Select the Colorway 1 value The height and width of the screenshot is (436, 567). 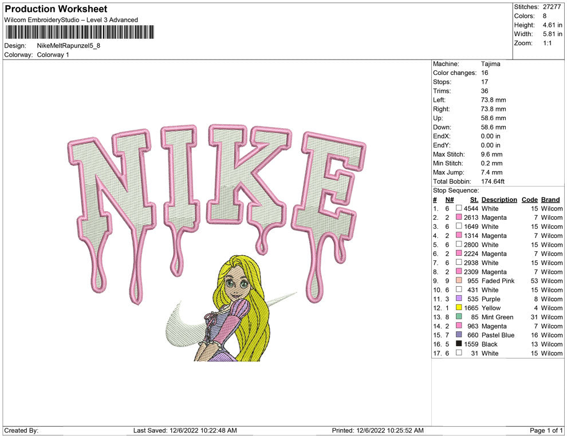point(53,55)
